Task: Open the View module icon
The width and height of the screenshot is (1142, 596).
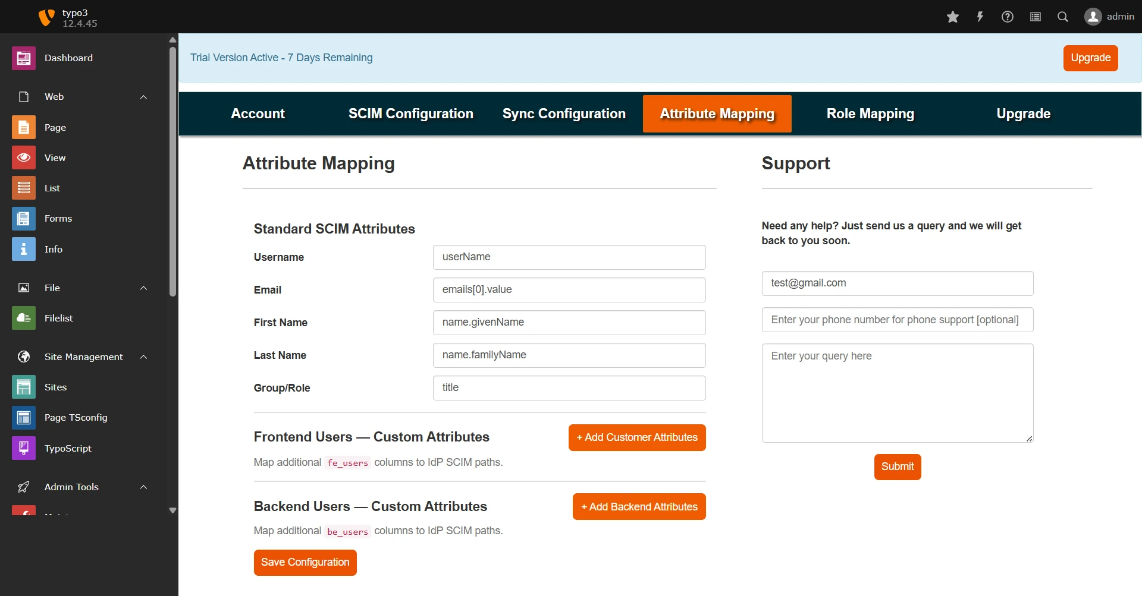Action: click(24, 158)
